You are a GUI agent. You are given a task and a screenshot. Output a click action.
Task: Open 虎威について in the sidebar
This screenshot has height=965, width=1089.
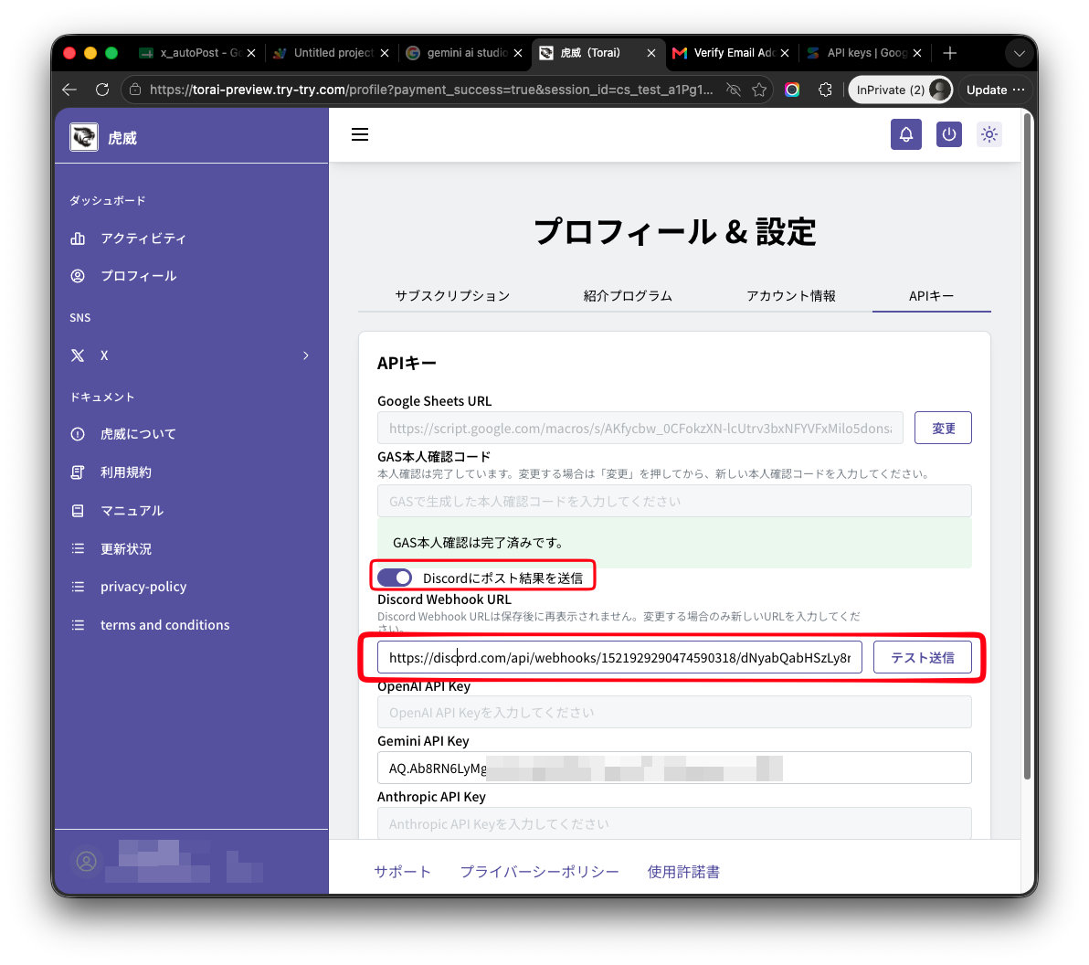(138, 434)
